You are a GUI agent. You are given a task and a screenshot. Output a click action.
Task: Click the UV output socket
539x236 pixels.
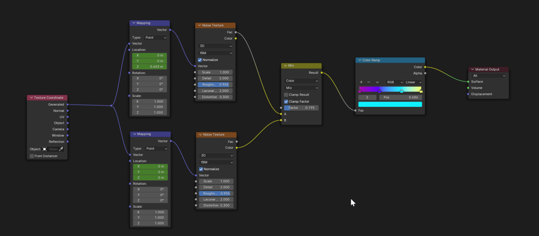pyautogui.click(x=67, y=117)
